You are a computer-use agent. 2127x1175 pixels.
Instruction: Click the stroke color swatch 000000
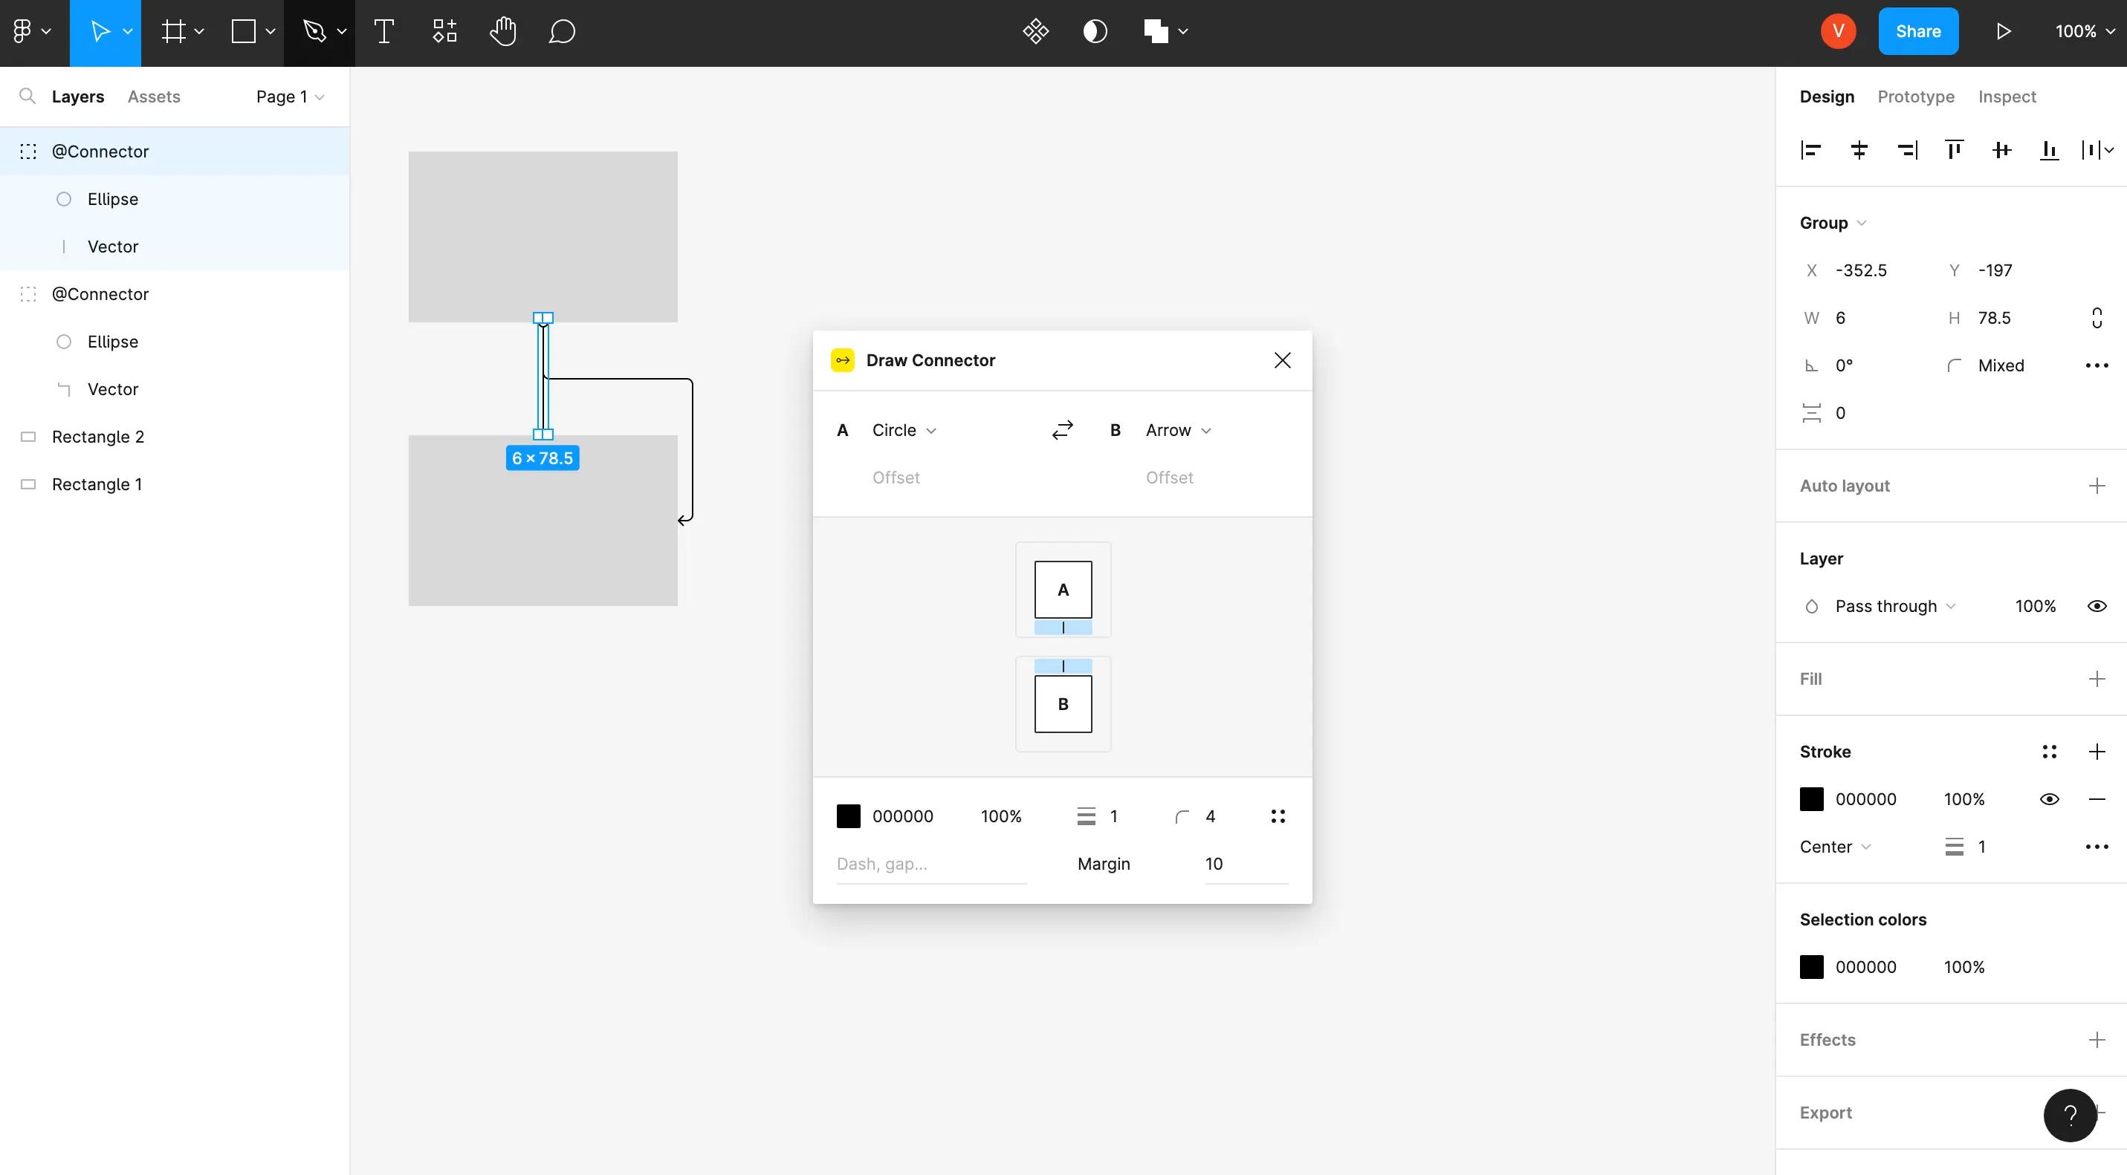(1810, 798)
